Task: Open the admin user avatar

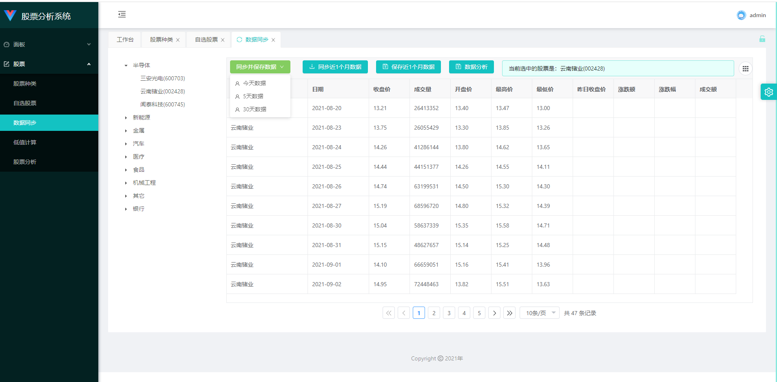Action: 741,15
